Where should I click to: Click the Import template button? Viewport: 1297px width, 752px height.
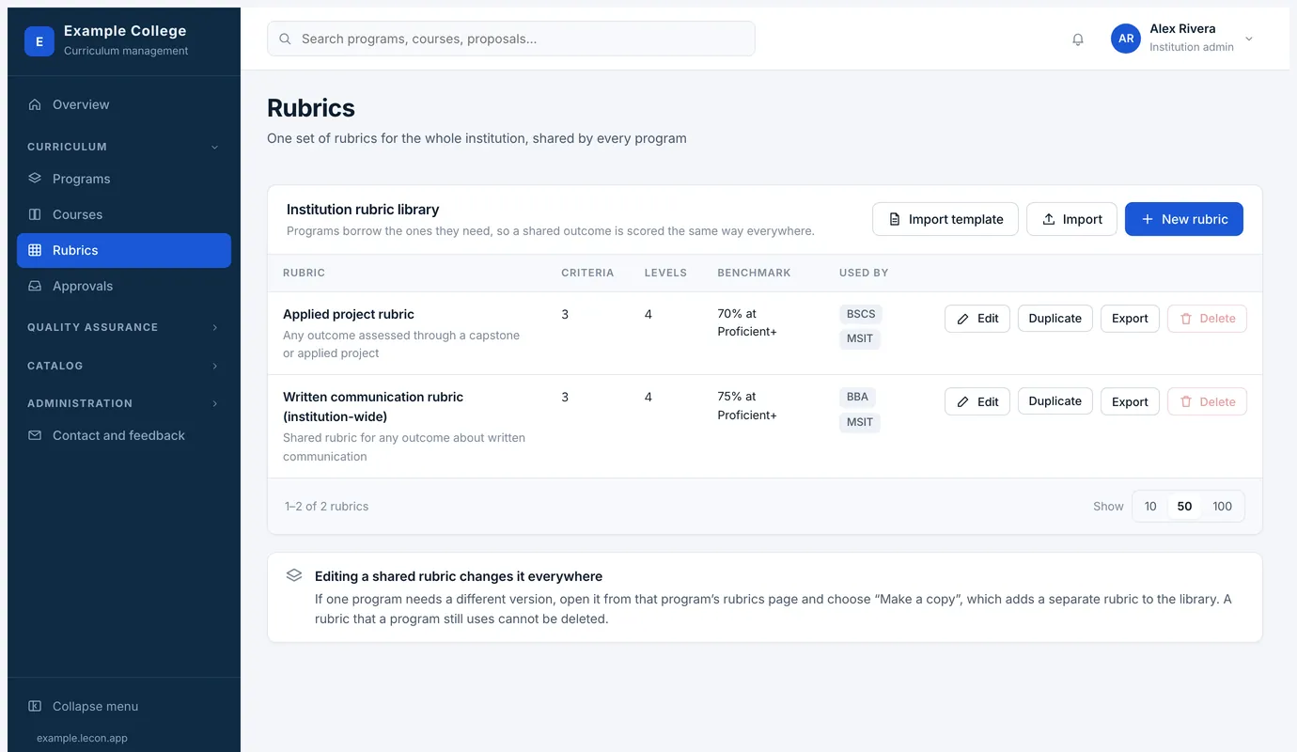pyautogui.click(x=945, y=219)
